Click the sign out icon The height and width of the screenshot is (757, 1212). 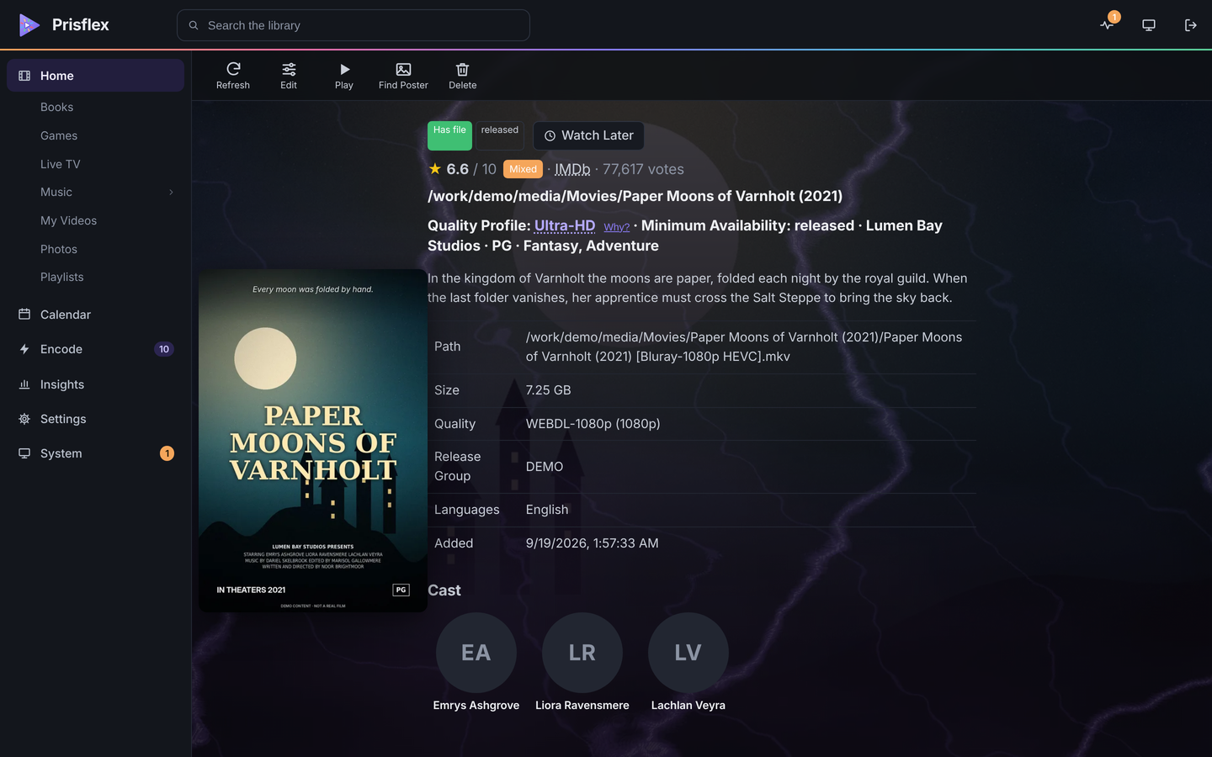(1190, 25)
